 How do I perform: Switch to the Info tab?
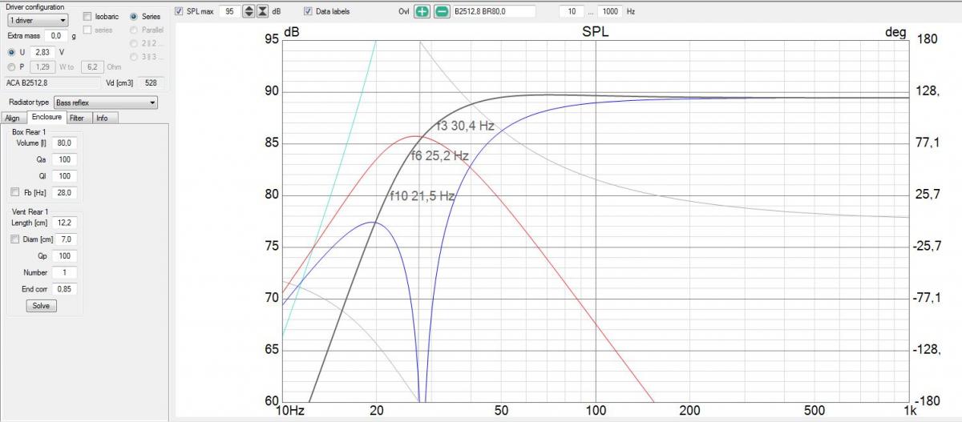102,118
